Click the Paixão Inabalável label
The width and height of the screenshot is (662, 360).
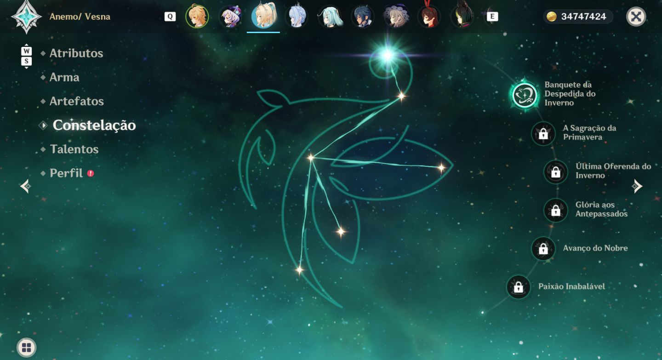click(571, 286)
